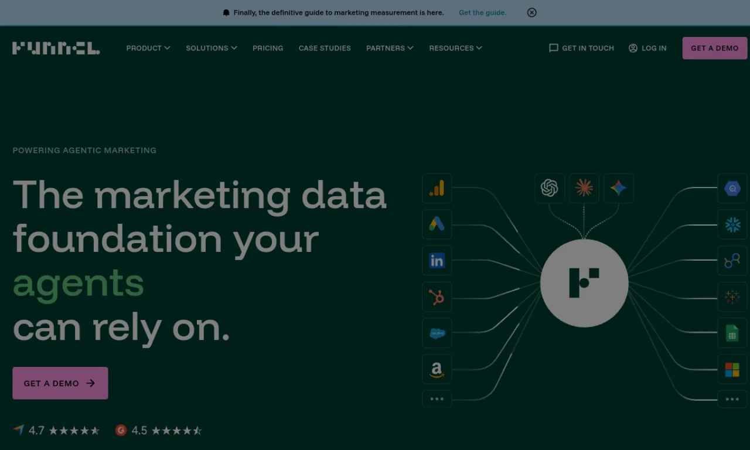Open the Log In link
Image resolution: width=750 pixels, height=450 pixels.
coord(647,48)
